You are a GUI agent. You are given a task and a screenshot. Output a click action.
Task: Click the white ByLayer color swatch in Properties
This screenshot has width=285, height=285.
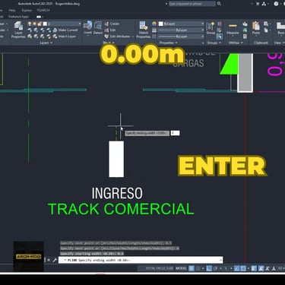coord(160,24)
